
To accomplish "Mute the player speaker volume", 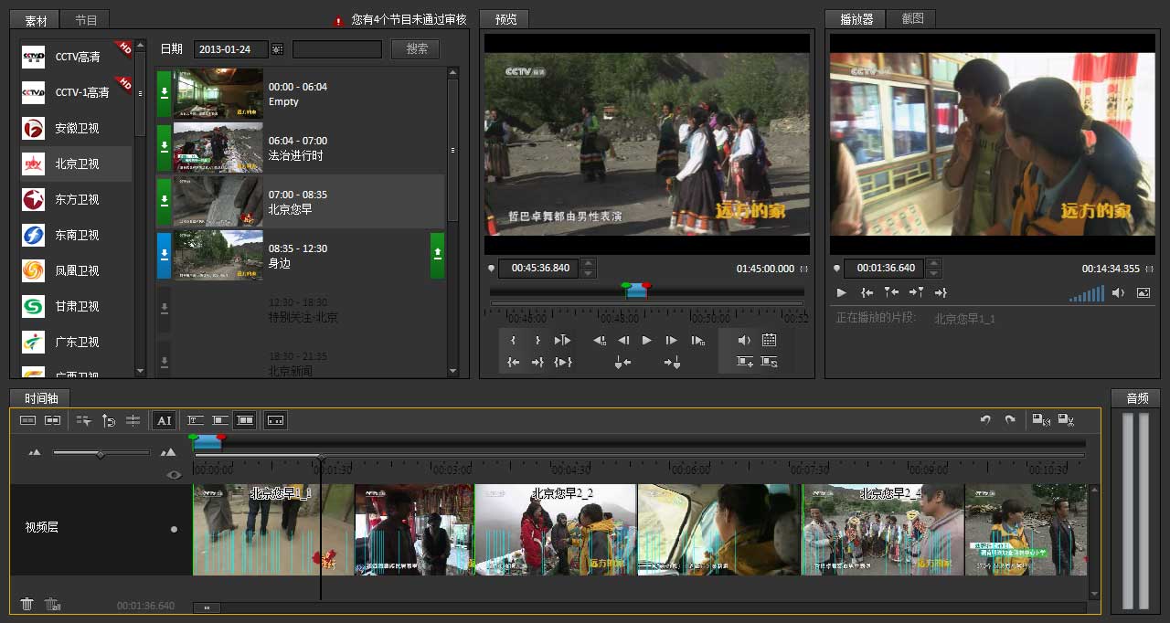I will point(1117,293).
